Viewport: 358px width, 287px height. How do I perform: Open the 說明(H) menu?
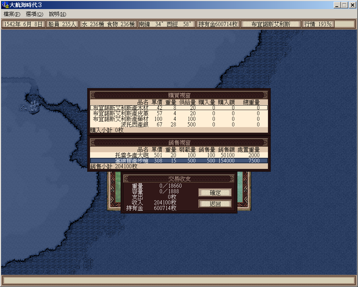[x=57, y=14]
